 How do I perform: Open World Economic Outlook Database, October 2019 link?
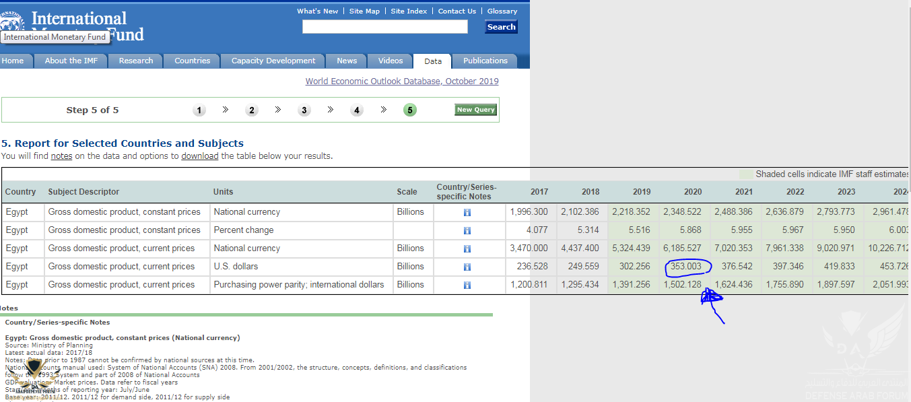tap(402, 81)
